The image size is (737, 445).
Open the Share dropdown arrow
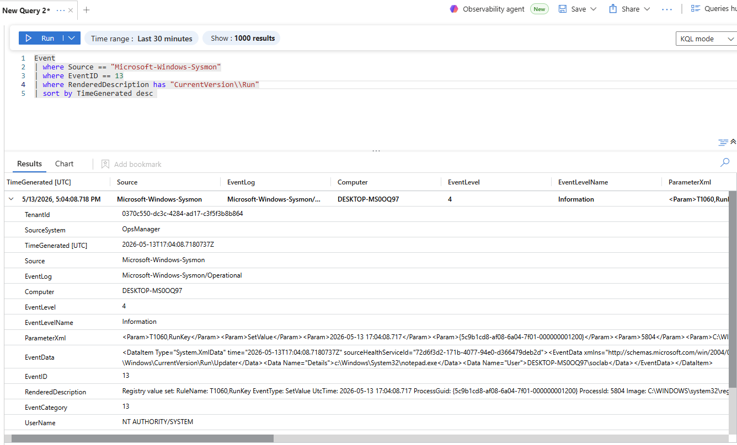pyautogui.click(x=647, y=9)
